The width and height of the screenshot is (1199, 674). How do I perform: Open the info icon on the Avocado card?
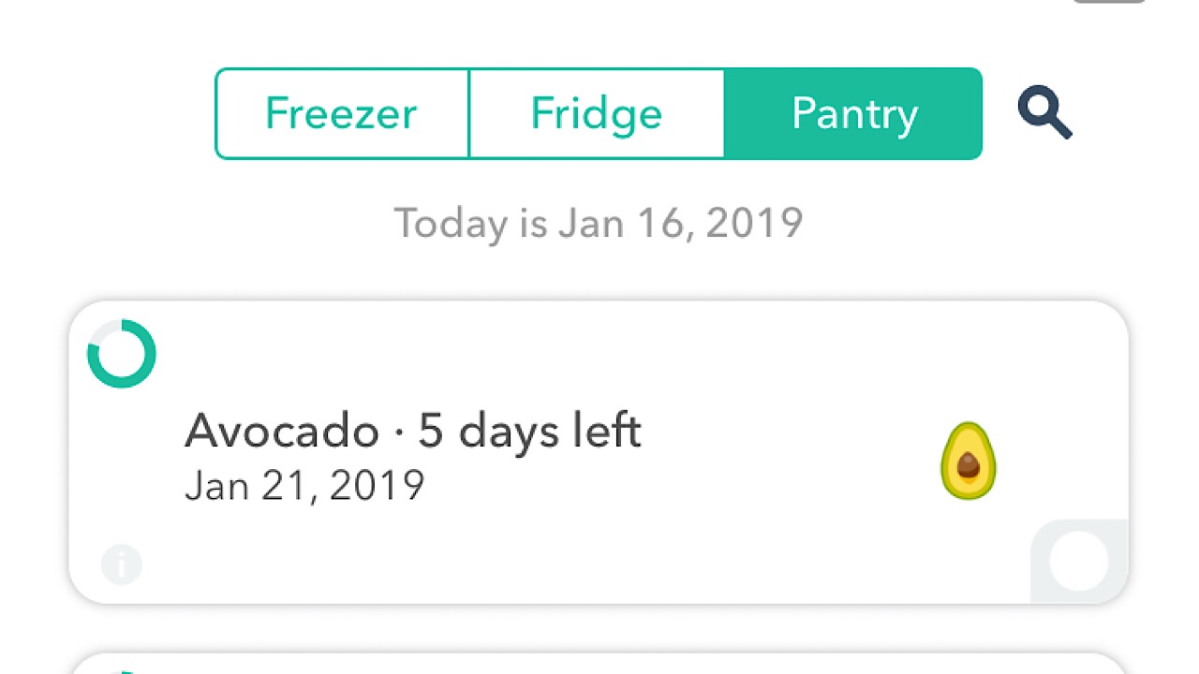coord(121,564)
